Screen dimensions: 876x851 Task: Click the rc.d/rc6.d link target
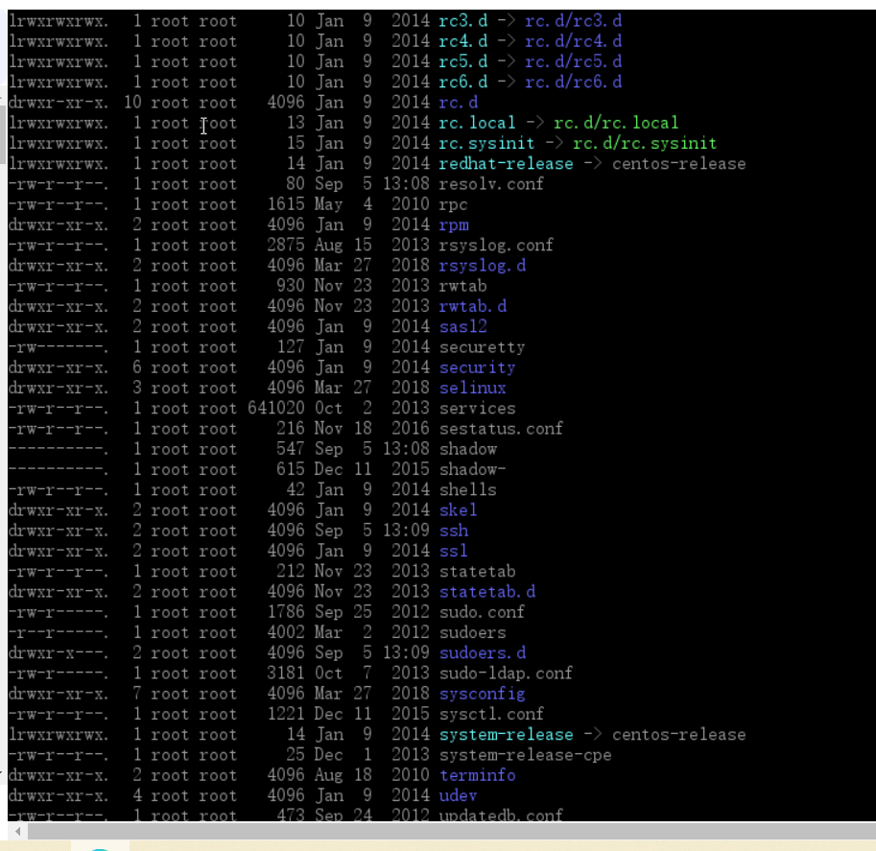(x=573, y=83)
